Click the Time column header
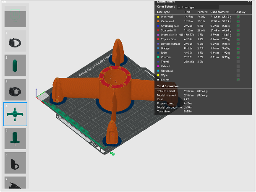 click(187, 12)
